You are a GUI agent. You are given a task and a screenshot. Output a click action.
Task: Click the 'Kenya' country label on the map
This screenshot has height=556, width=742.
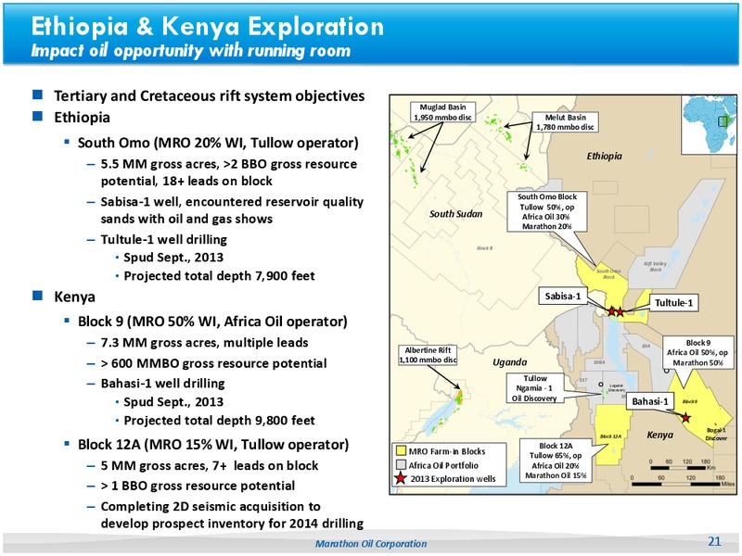[659, 435]
